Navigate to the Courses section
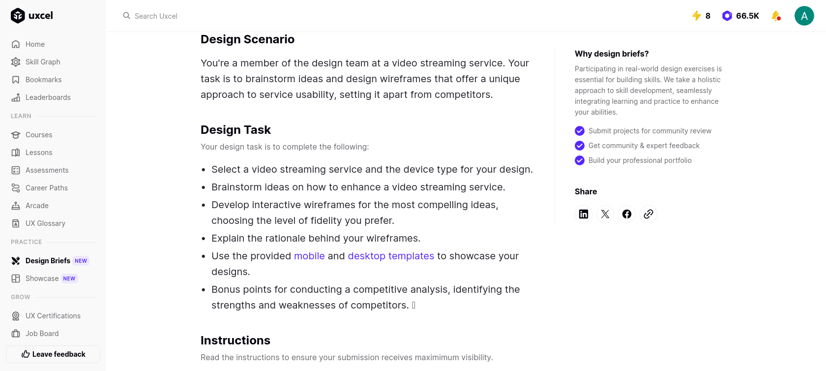This screenshot has height=371, width=826. click(39, 135)
